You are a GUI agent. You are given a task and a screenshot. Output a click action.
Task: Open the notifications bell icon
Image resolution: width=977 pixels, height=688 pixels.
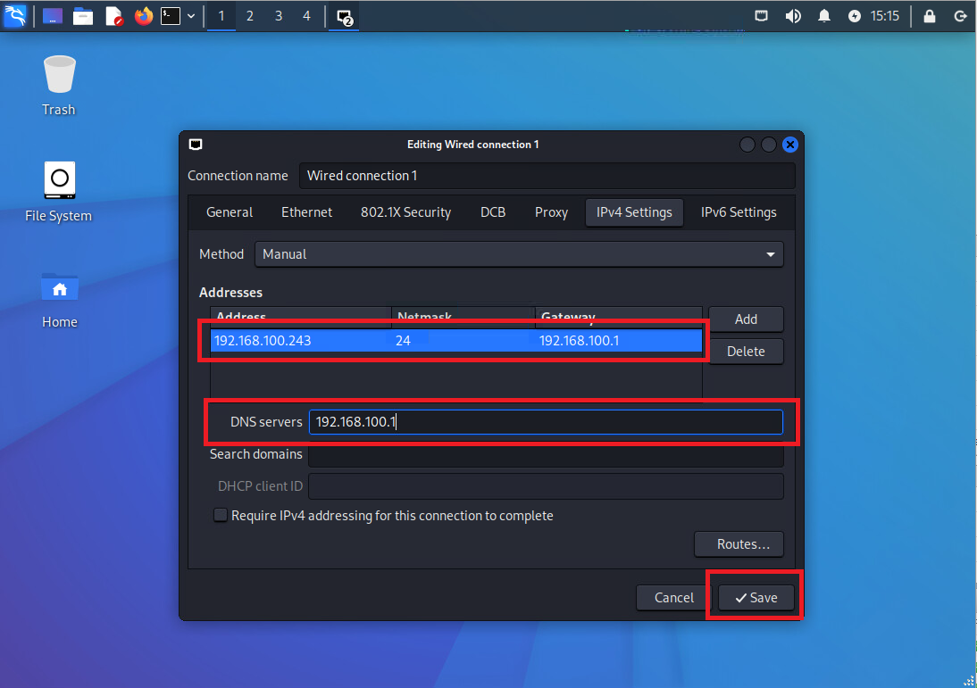823,16
